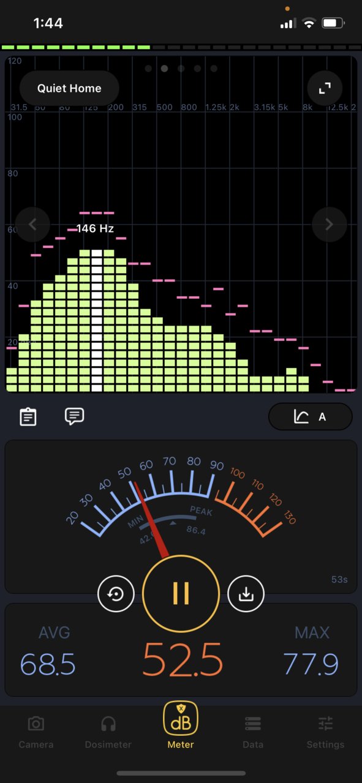Open the comment bubble icon

[x=74, y=416]
